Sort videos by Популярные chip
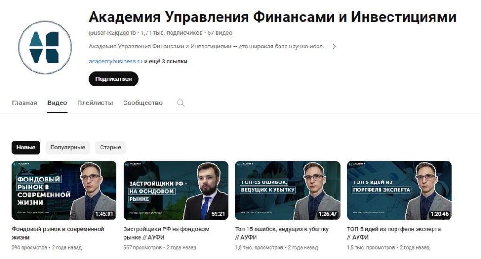Screen dimensions: 481x259 pos(68,147)
